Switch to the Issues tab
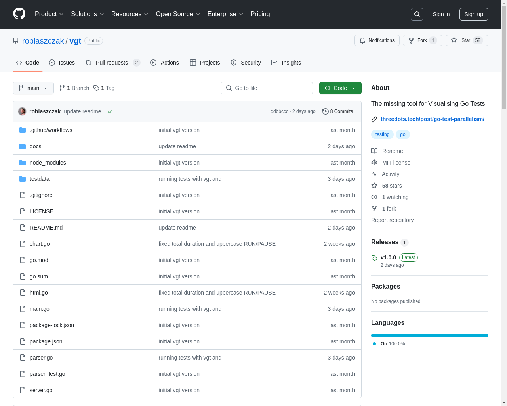Viewport: 507px width, 406px height. 62,63
